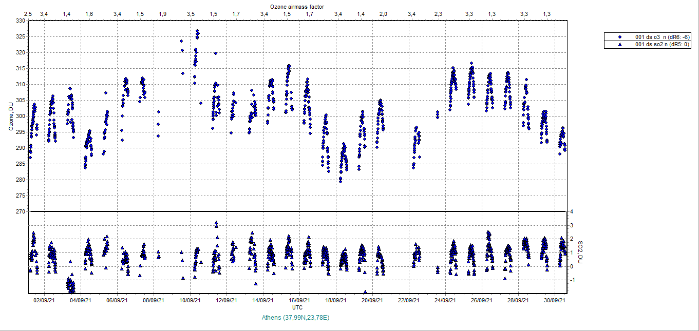
Task: Click the 'Ozone airmass factor' top axis title
Action: 297,6
